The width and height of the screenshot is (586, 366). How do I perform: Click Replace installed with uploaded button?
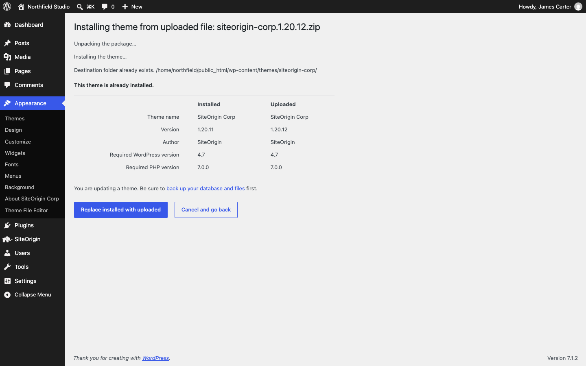(121, 210)
